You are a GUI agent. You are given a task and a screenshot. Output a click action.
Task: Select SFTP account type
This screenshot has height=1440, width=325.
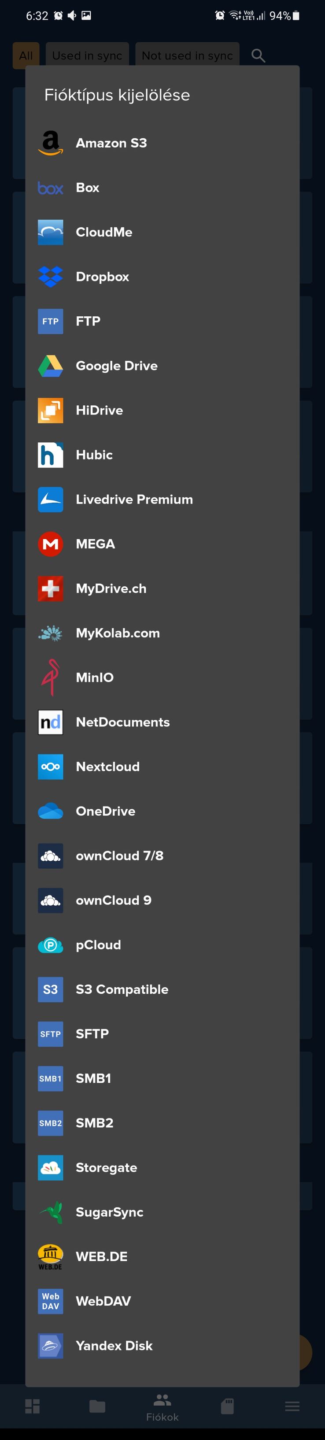click(x=162, y=1034)
